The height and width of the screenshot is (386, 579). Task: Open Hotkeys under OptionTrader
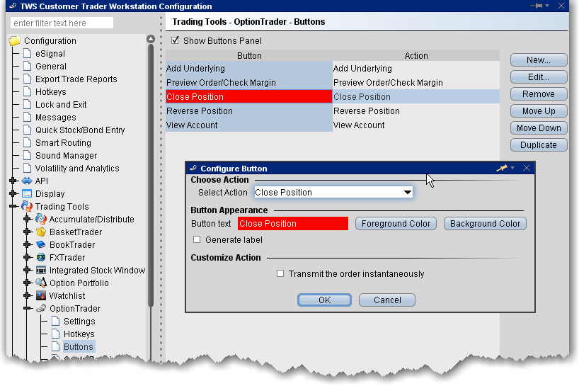79,334
